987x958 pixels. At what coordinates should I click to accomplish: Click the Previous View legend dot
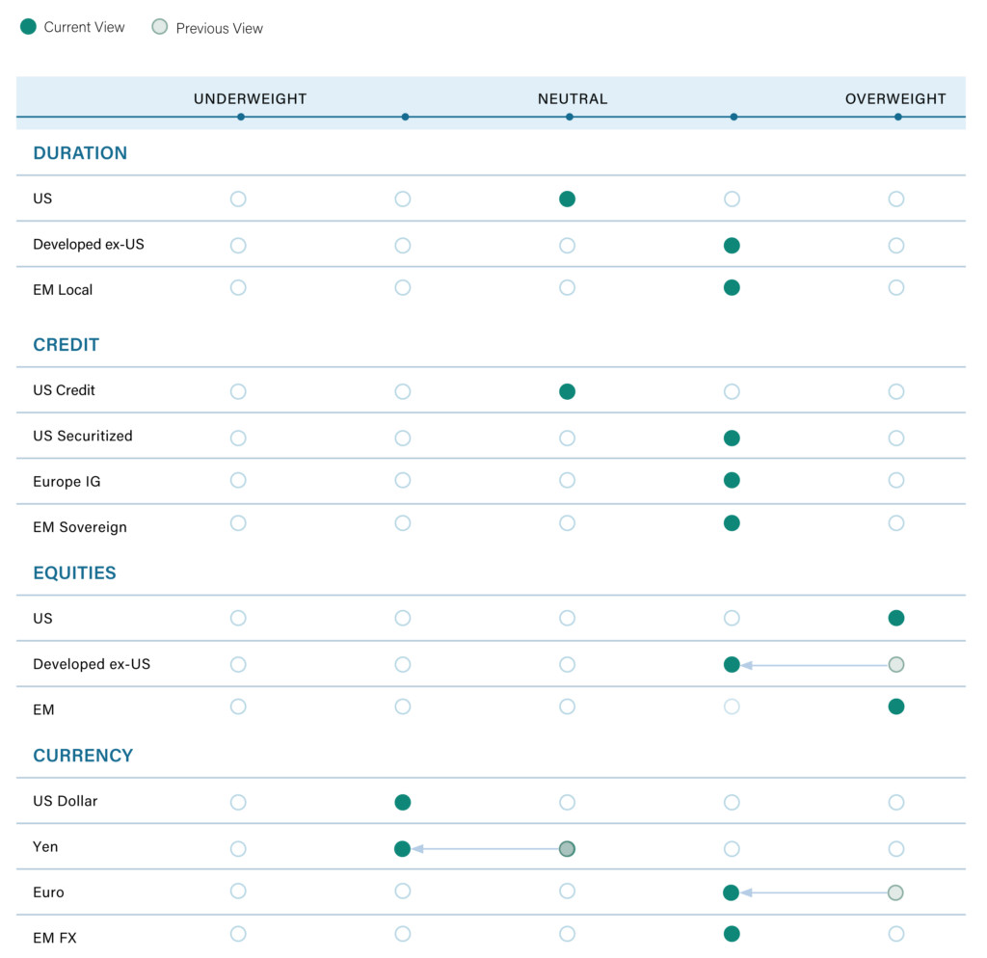(x=160, y=27)
